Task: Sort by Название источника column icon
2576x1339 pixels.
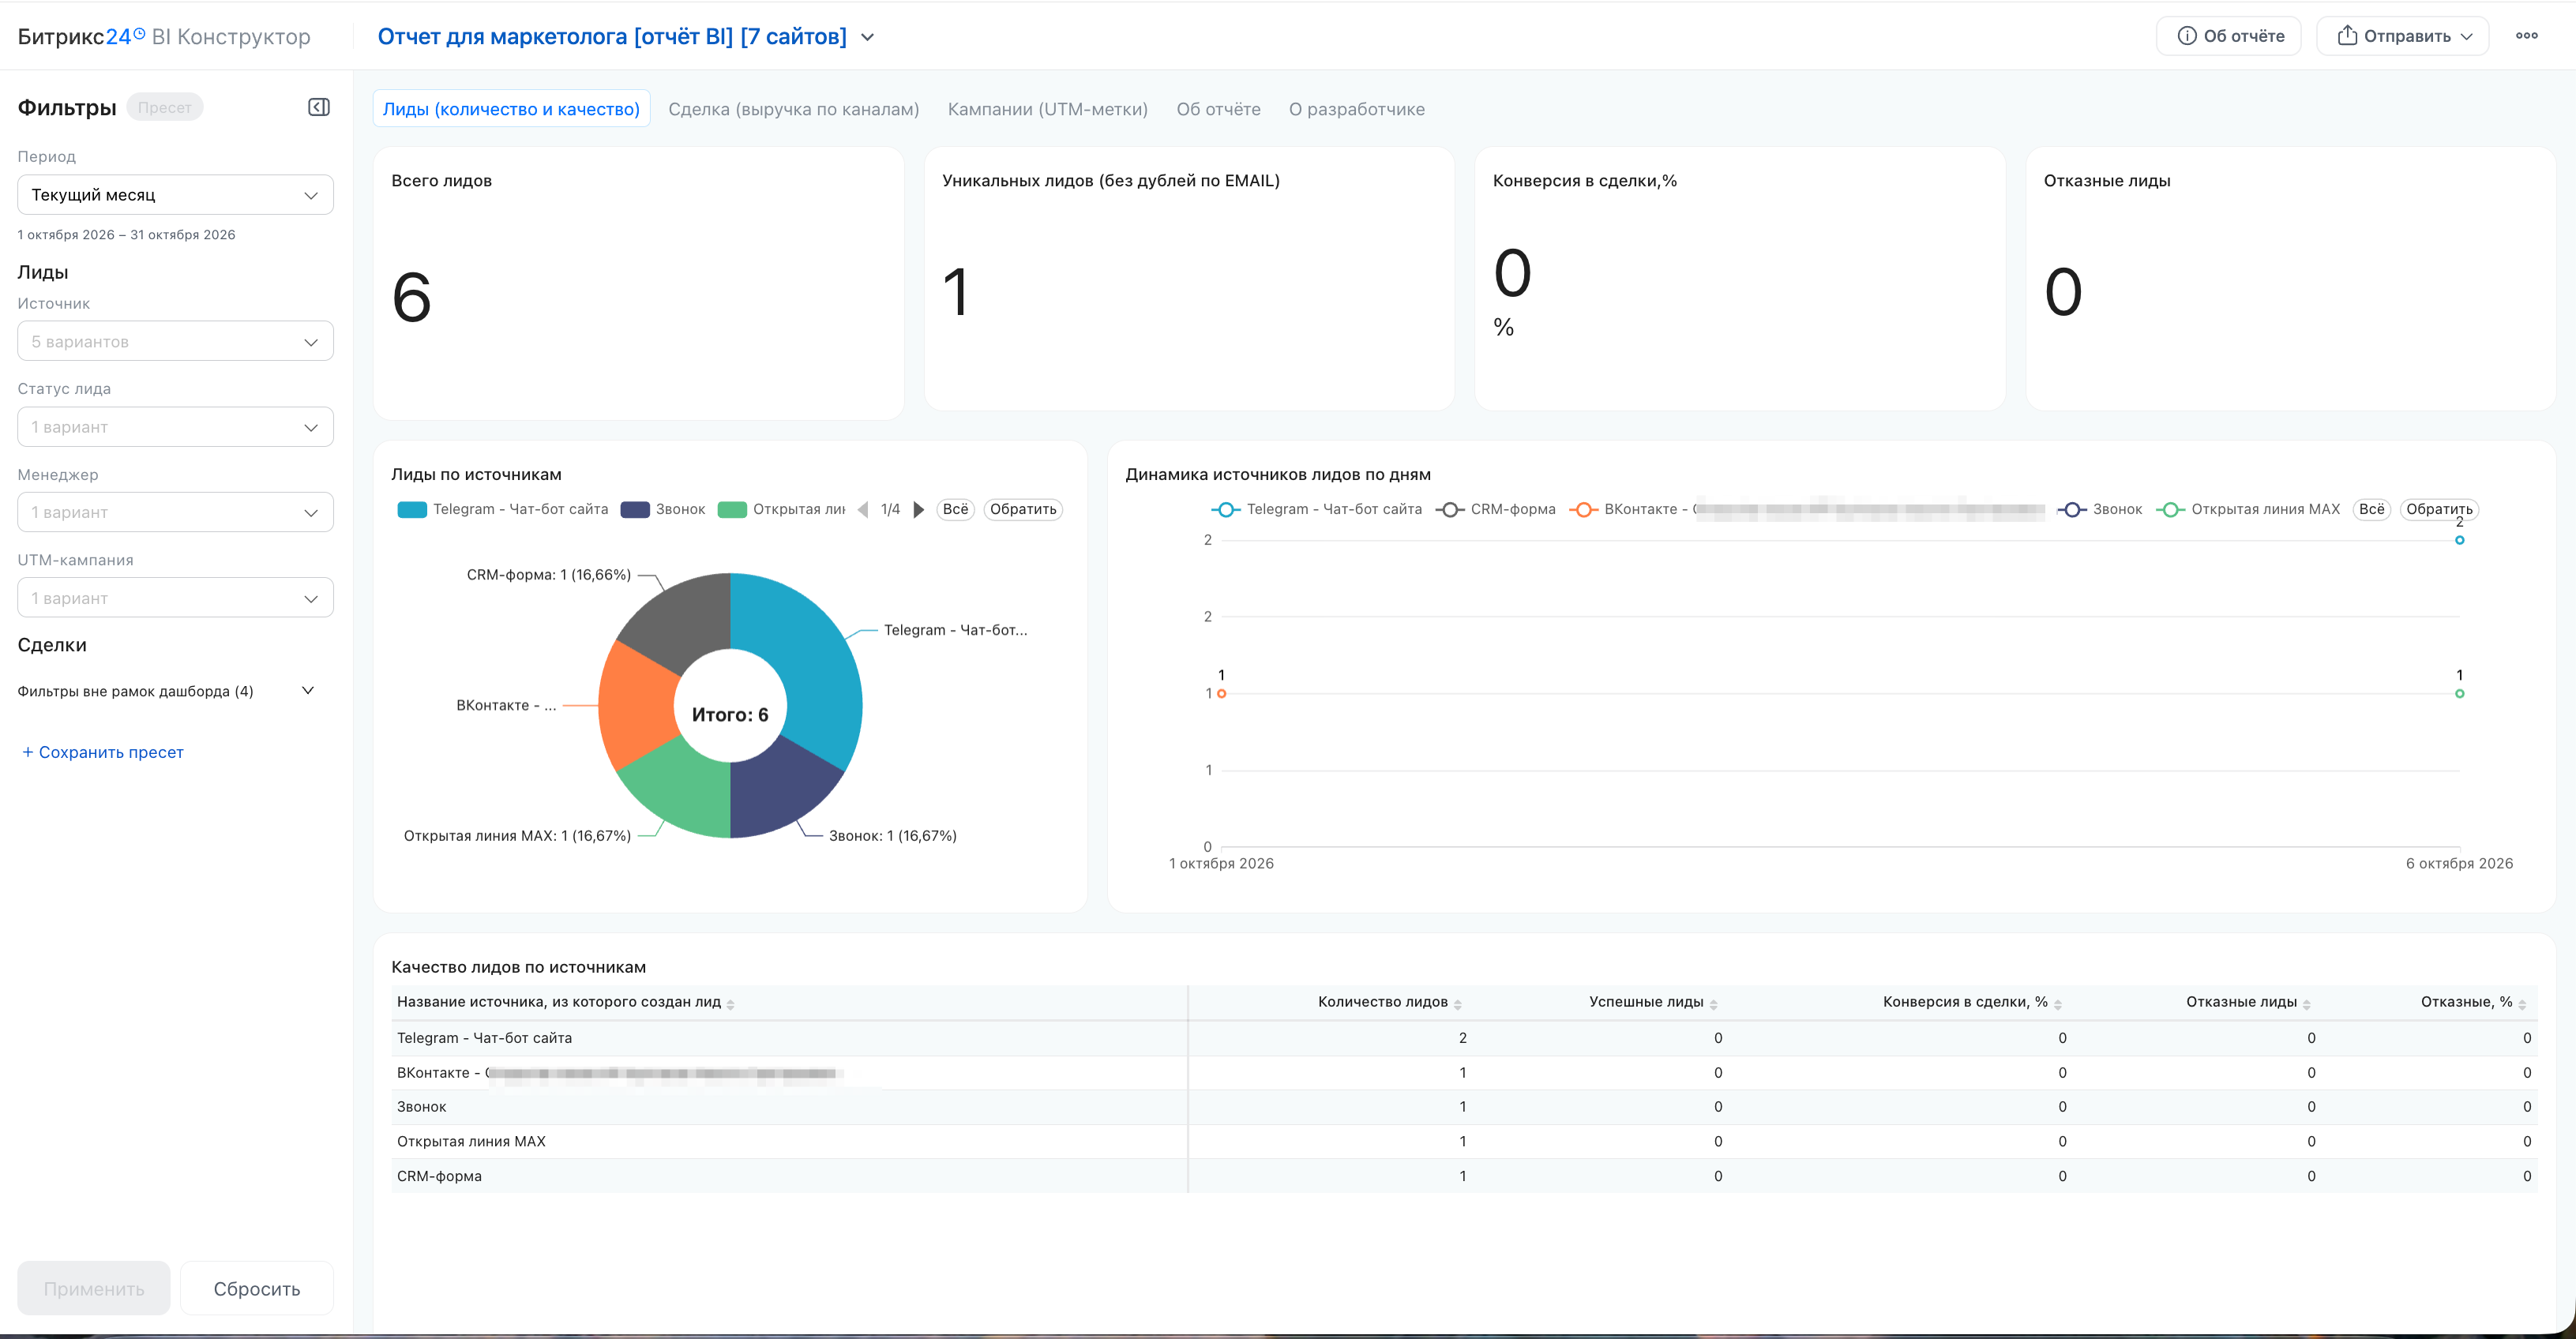Action: [x=730, y=1004]
